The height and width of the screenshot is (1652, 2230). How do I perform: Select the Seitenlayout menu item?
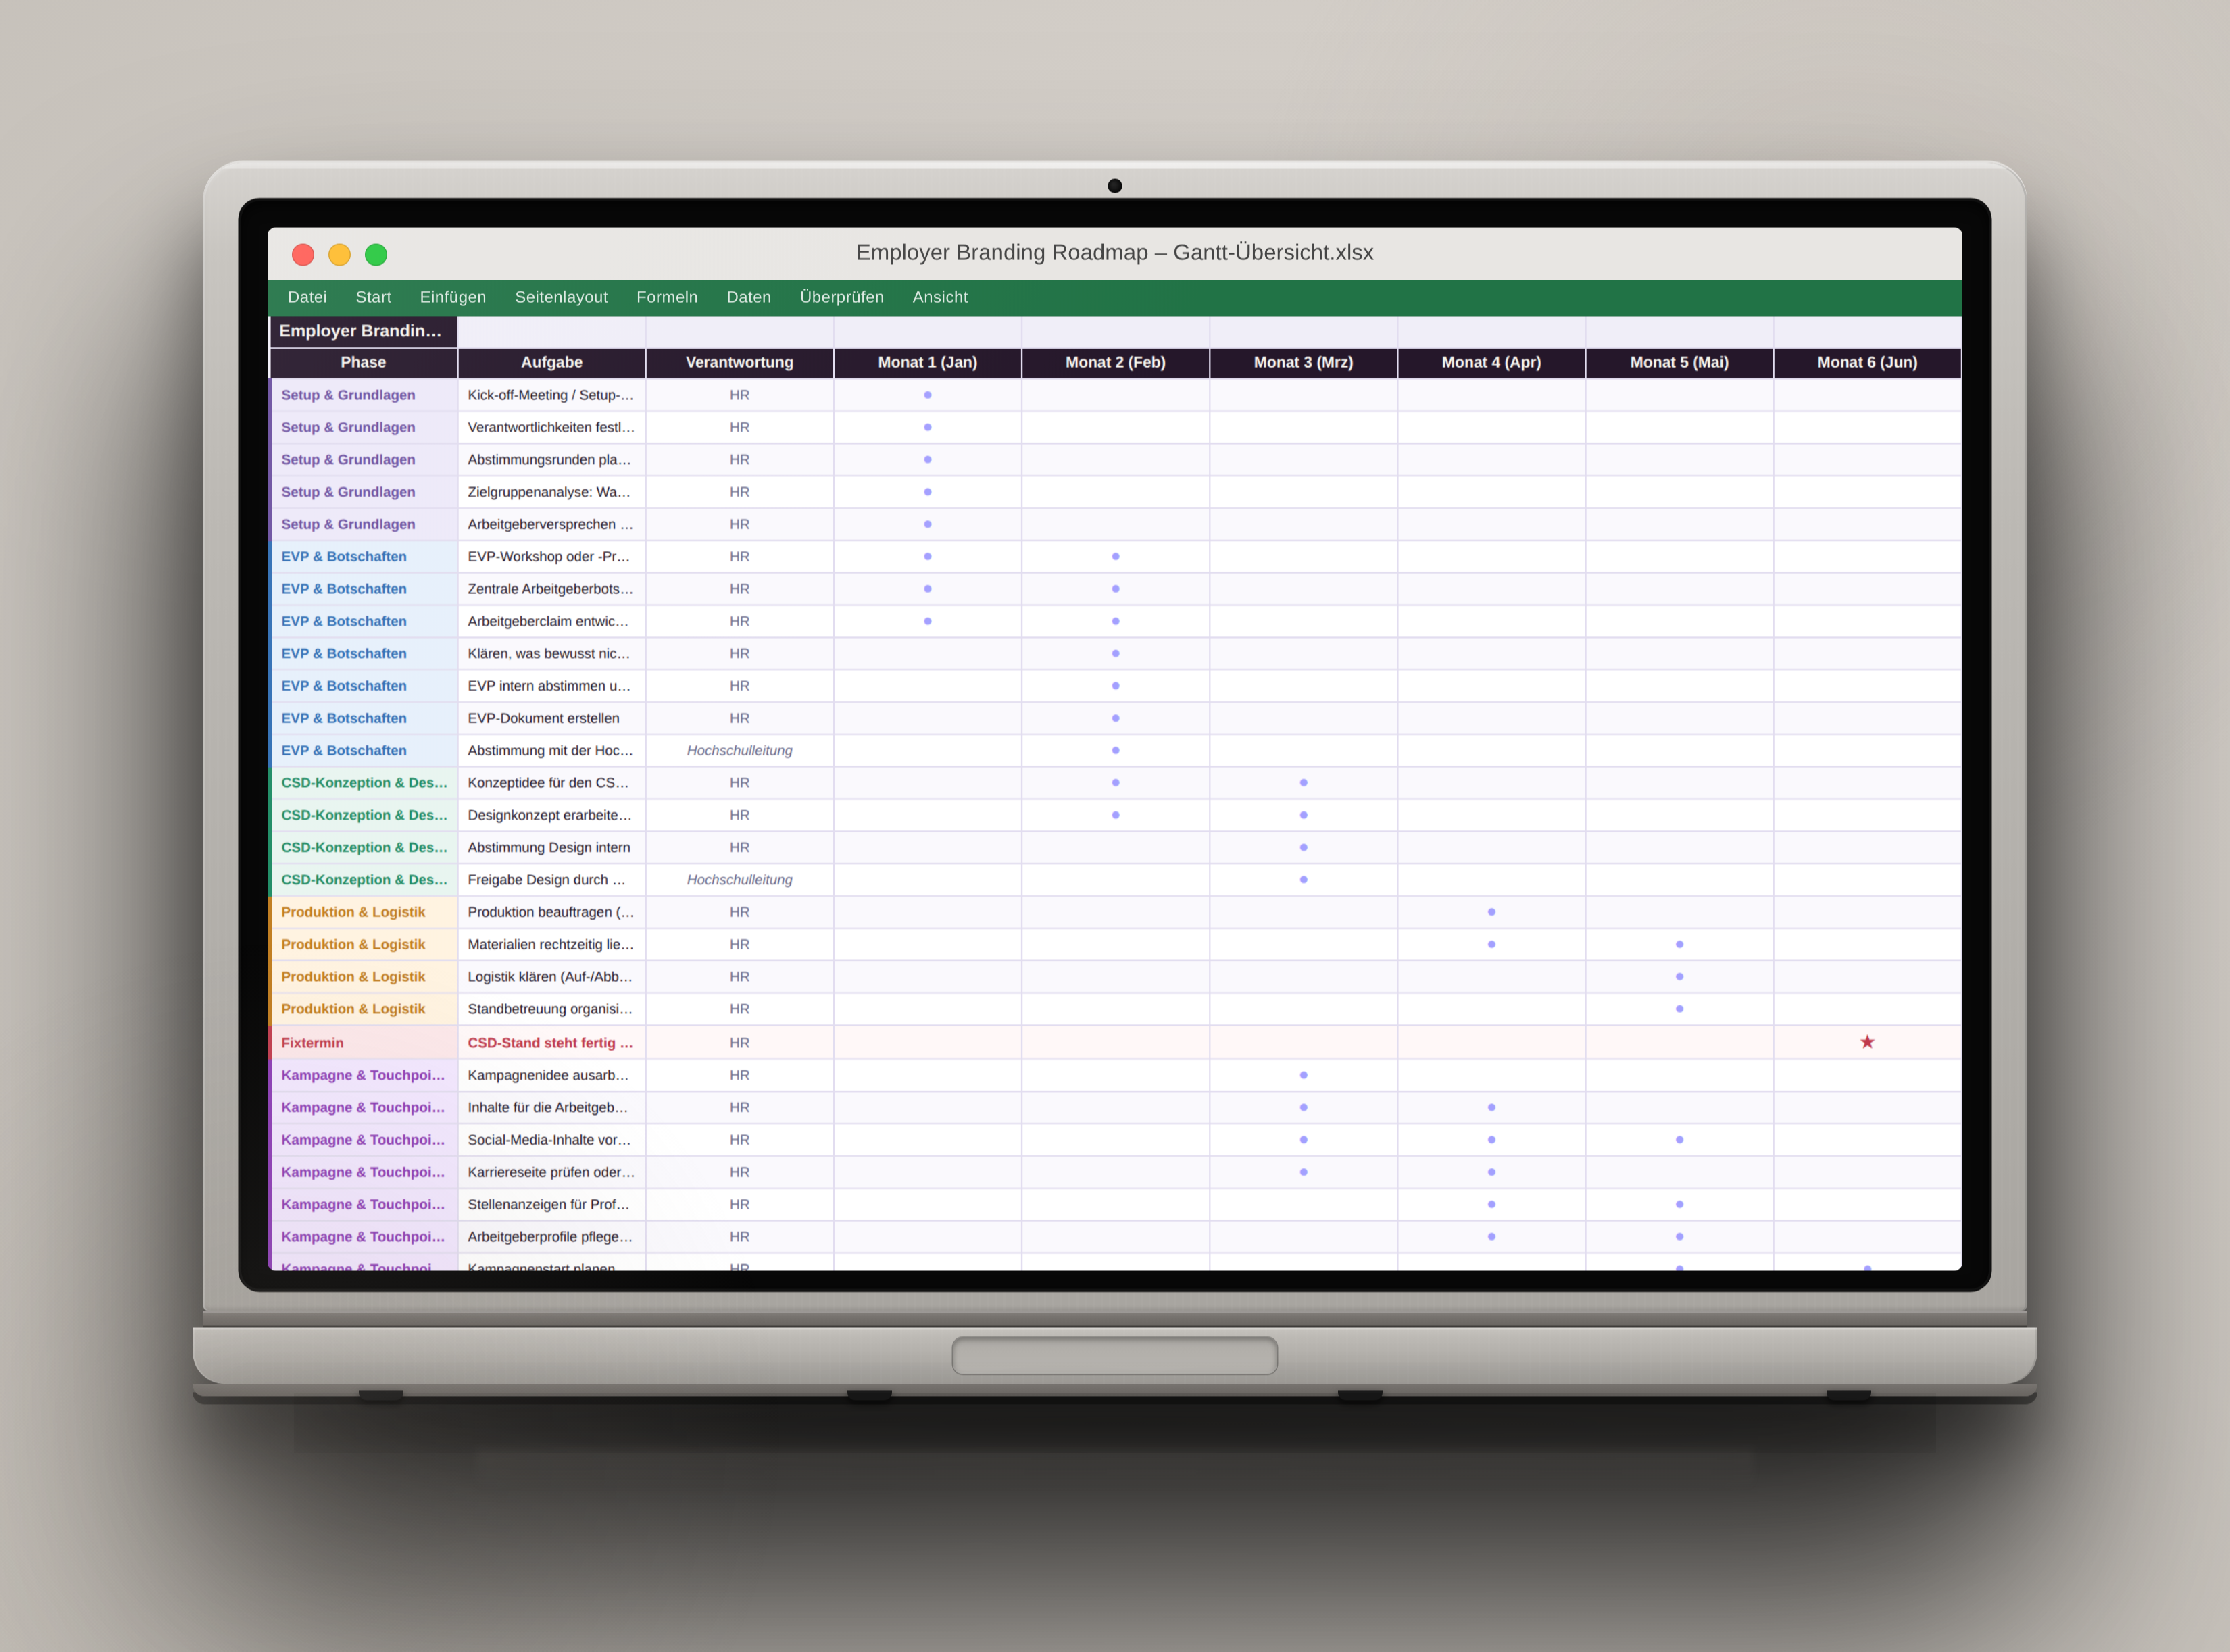(x=561, y=297)
